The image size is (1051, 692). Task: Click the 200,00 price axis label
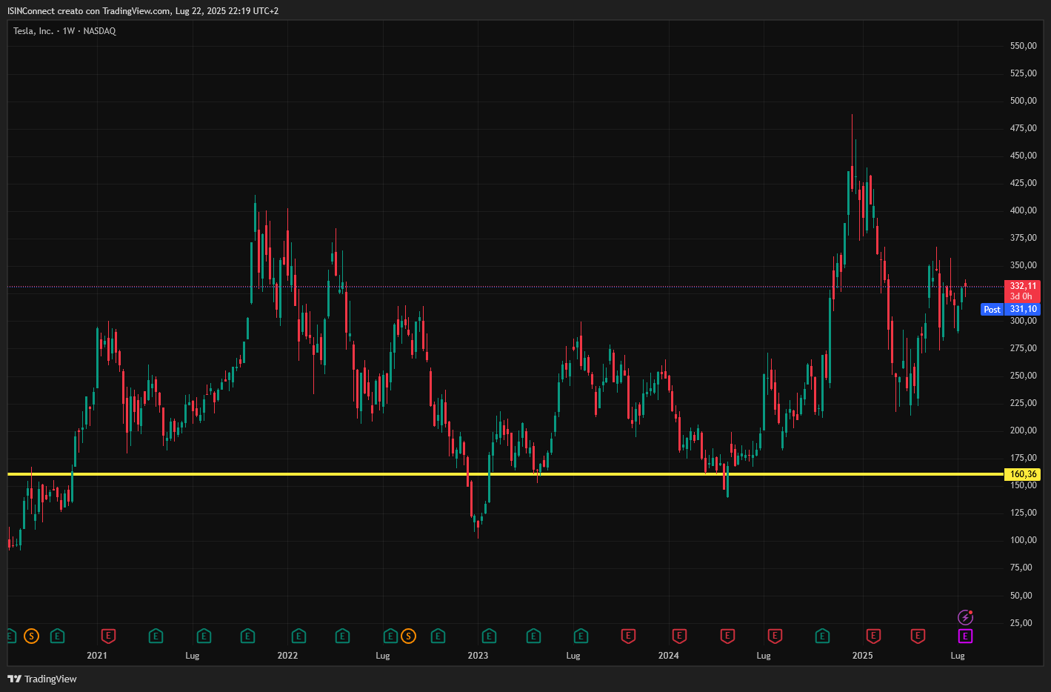tap(1023, 430)
